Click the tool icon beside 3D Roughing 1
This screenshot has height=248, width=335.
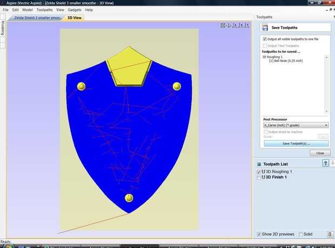[x=264, y=171]
